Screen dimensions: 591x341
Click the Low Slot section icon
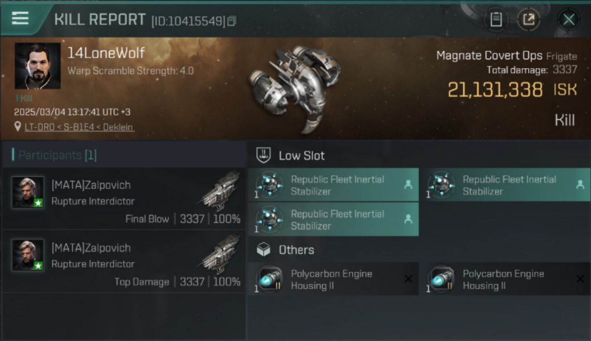[x=264, y=155]
